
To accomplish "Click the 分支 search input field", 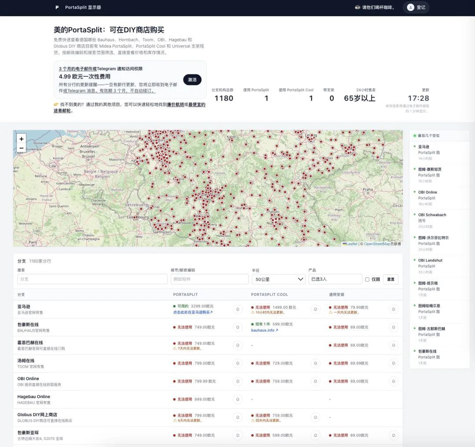I will tap(92, 279).
